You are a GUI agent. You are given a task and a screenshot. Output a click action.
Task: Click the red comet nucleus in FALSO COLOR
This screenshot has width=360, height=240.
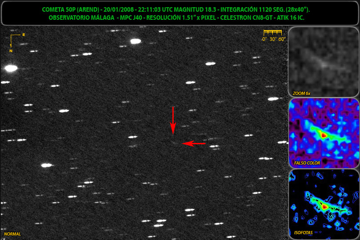(324, 135)
